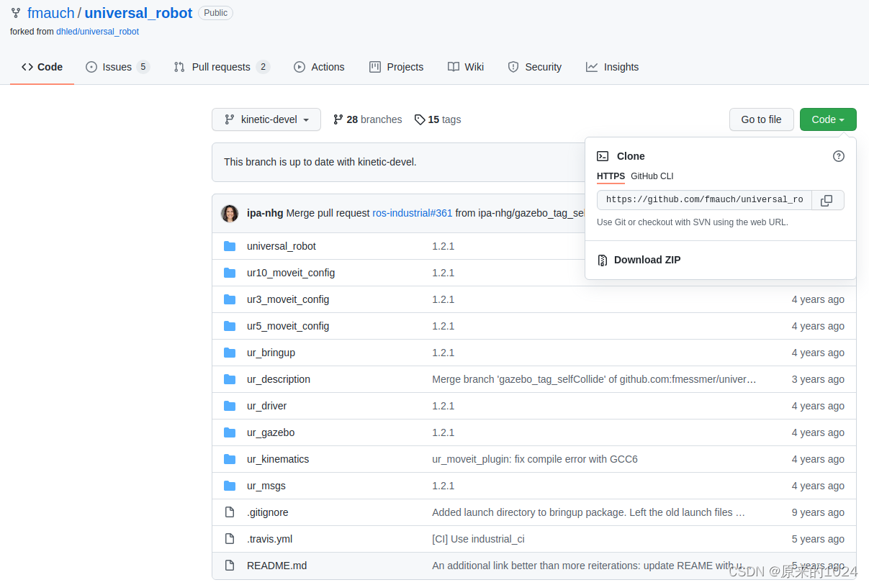Follow the dhled/universal_robot fork source link
869x585 pixels.
pyautogui.click(x=98, y=32)
